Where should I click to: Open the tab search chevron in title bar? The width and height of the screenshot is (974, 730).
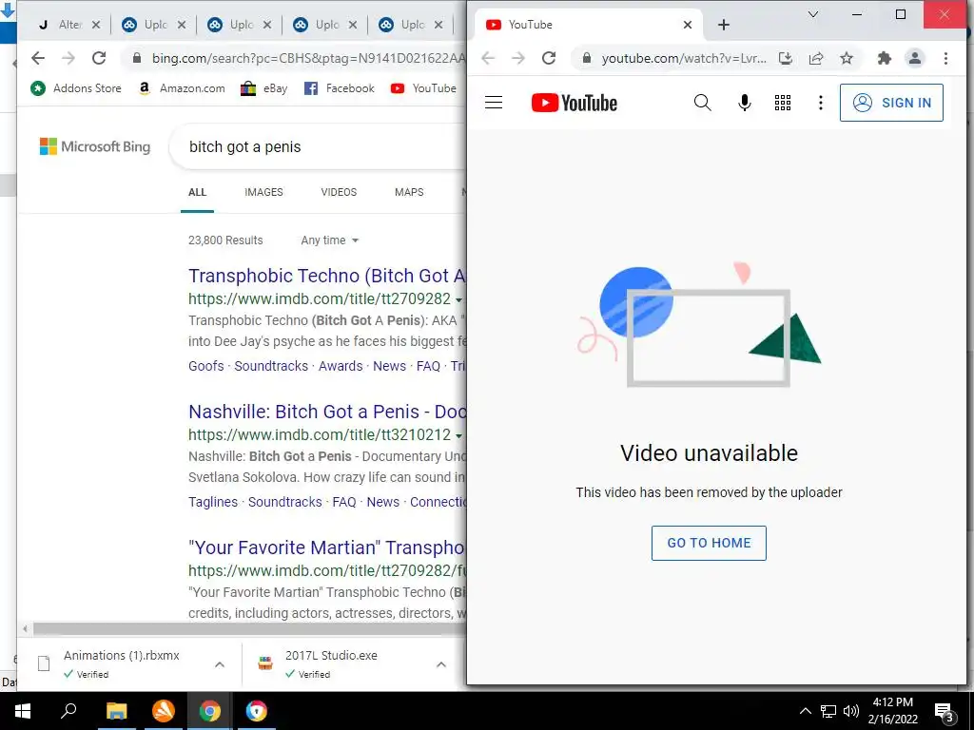[812, 14]
